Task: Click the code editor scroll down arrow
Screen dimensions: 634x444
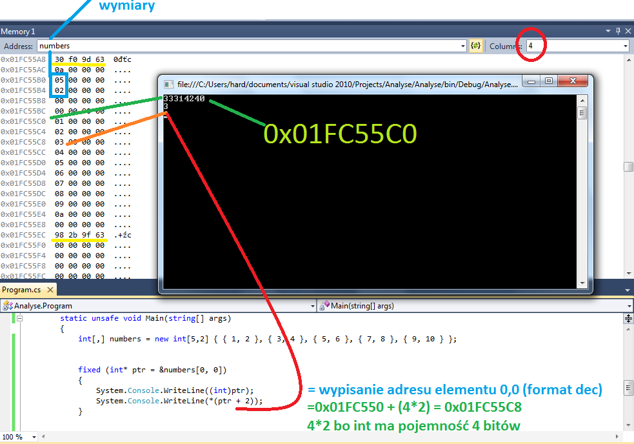Action: point(628,425)
